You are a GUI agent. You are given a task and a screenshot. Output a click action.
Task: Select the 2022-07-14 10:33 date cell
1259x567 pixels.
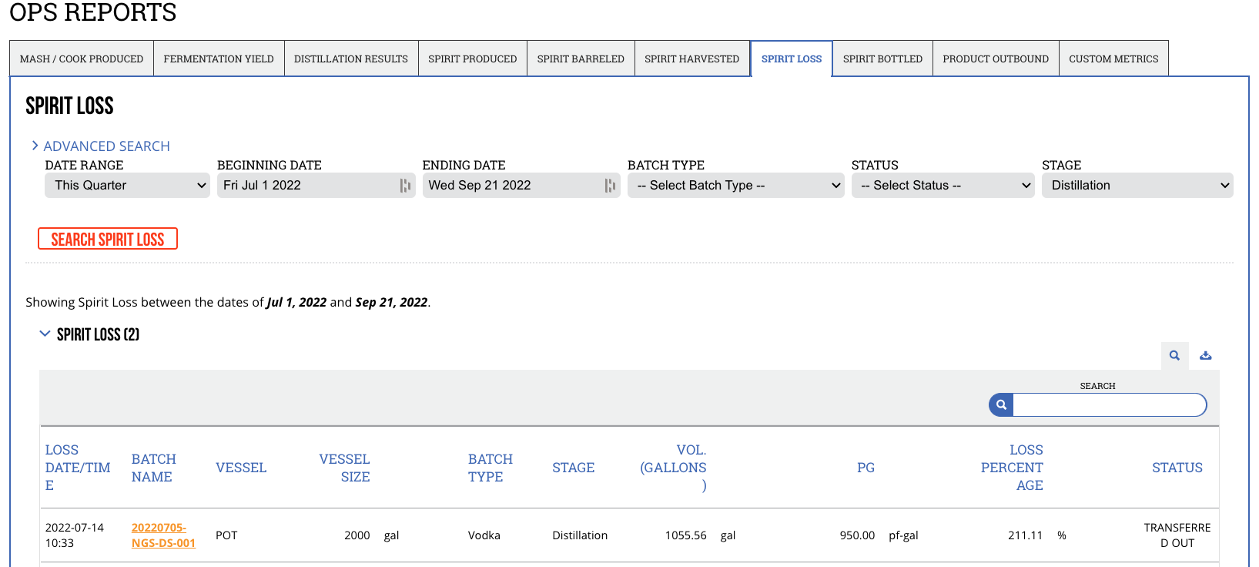(75, 535)
